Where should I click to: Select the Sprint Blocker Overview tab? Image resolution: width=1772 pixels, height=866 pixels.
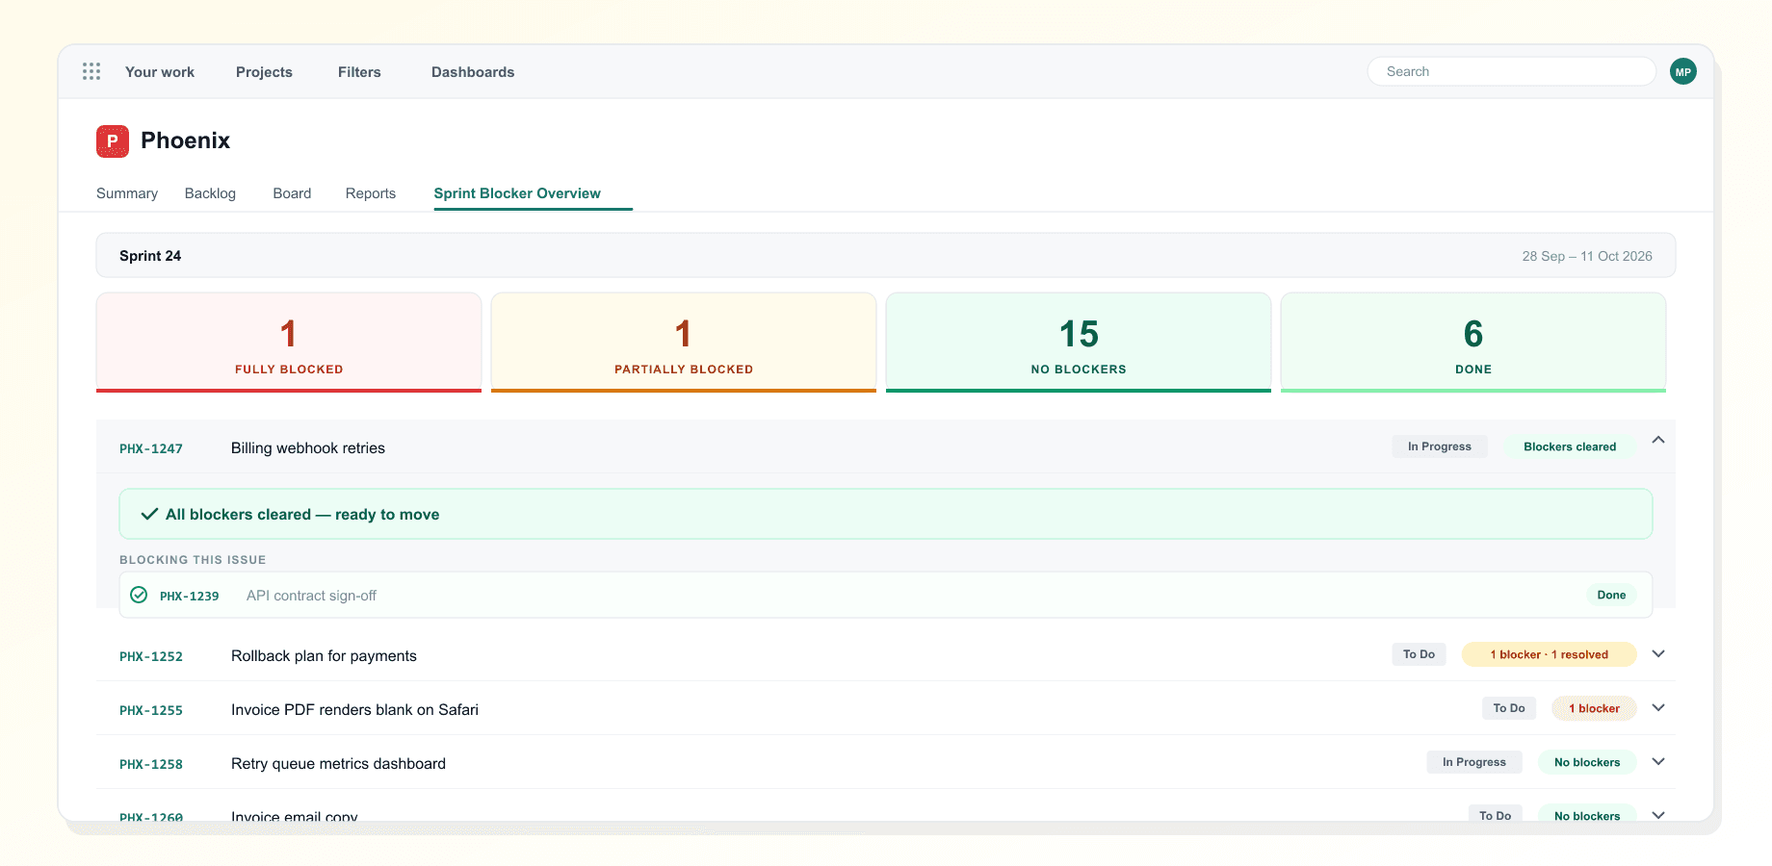click(517, 193)
